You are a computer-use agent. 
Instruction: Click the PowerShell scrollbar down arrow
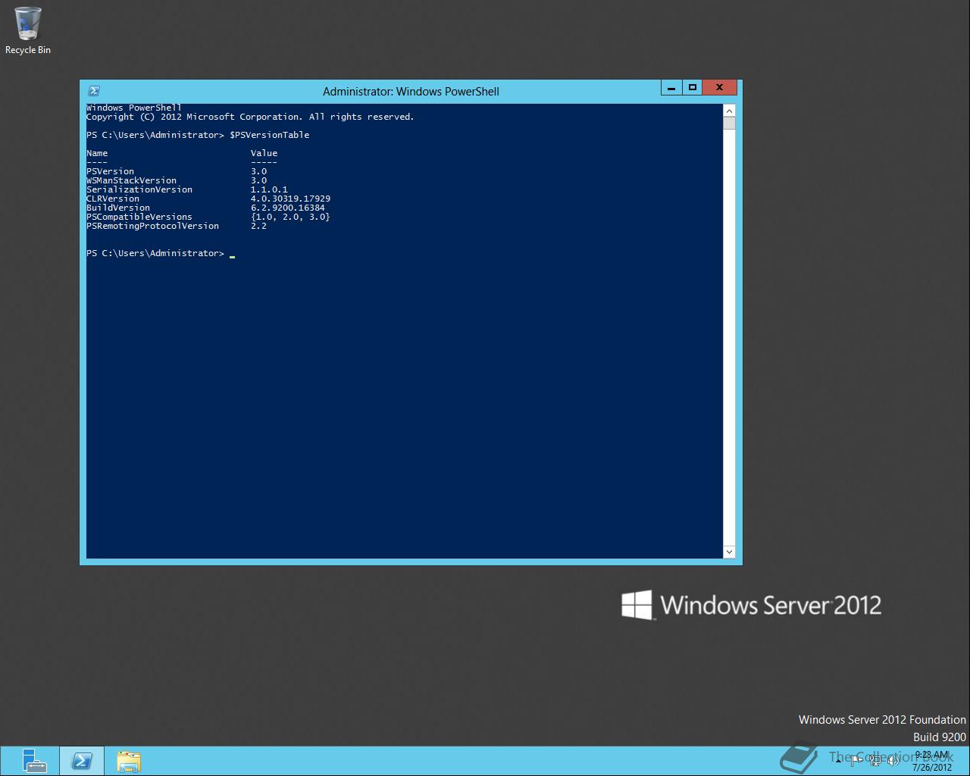(729, 552)
